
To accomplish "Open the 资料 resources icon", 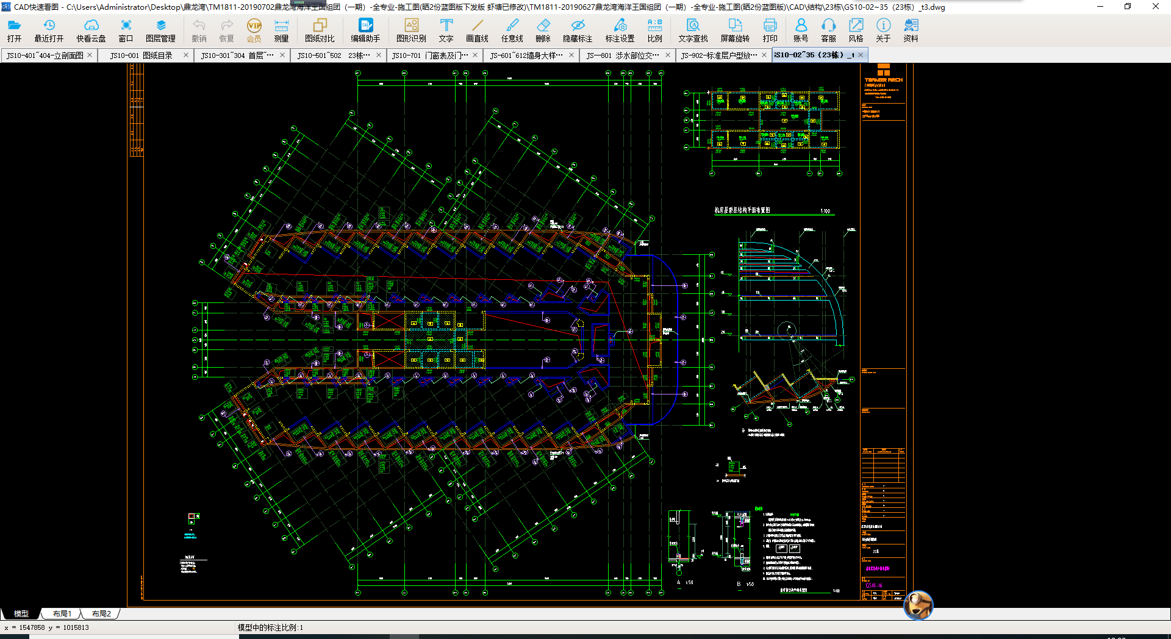I will [911, 30].
